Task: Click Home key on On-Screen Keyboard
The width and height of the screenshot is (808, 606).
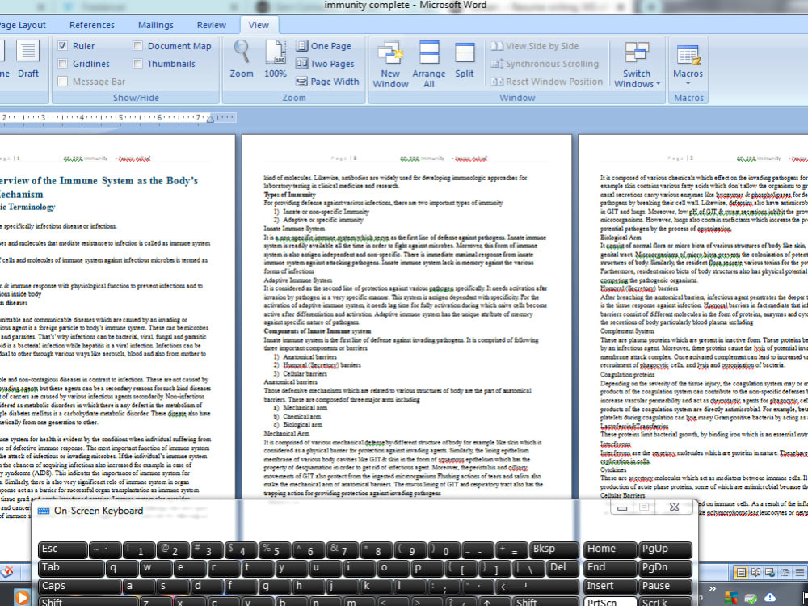Action: click(x=609, y=549)
